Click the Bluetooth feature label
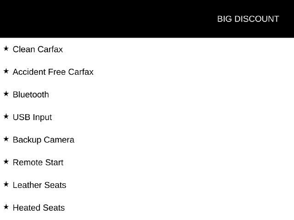 31,95
